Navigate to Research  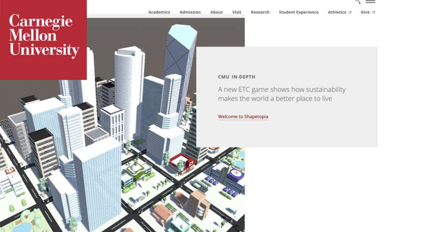260,12
